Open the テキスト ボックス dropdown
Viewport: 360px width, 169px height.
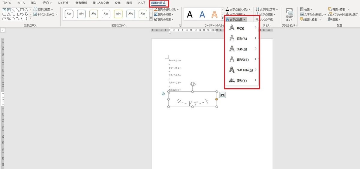tap(45, 14)
